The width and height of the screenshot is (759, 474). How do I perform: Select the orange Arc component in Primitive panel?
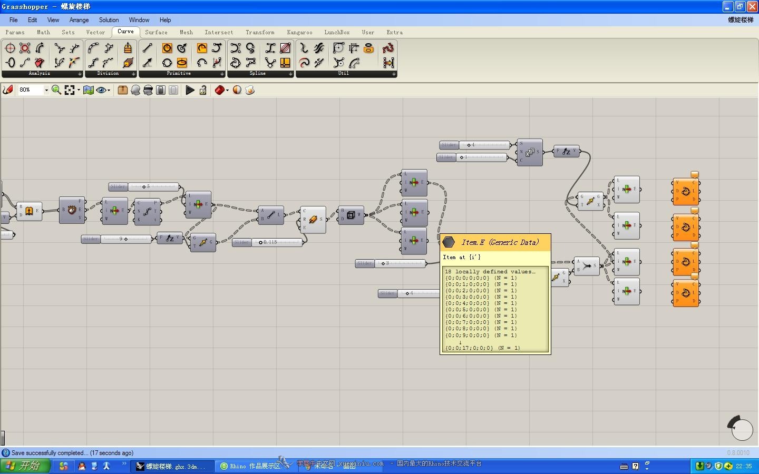(x=202, y=48)
